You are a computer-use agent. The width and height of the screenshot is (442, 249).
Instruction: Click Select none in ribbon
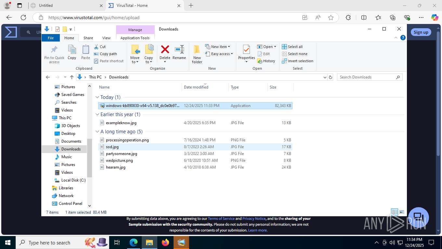(x=294, y=54)
